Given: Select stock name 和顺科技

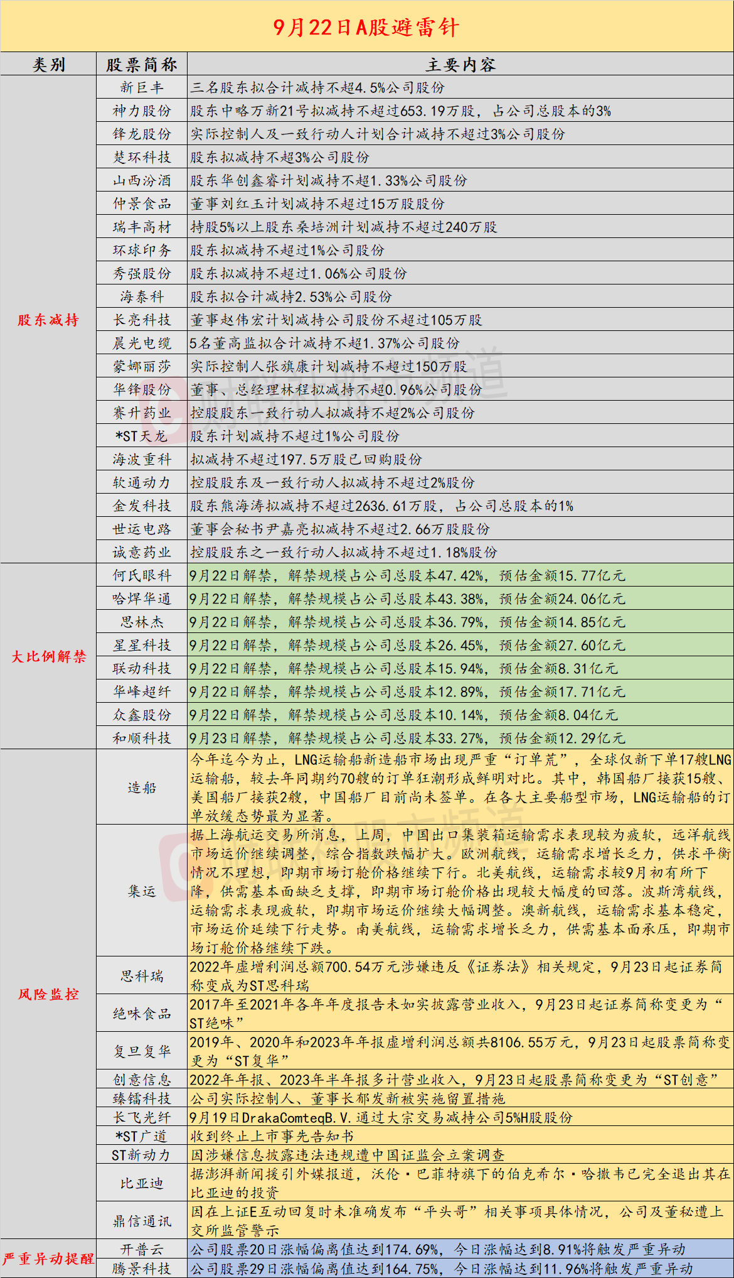Looking at the screenshot, I should point(142,739).
